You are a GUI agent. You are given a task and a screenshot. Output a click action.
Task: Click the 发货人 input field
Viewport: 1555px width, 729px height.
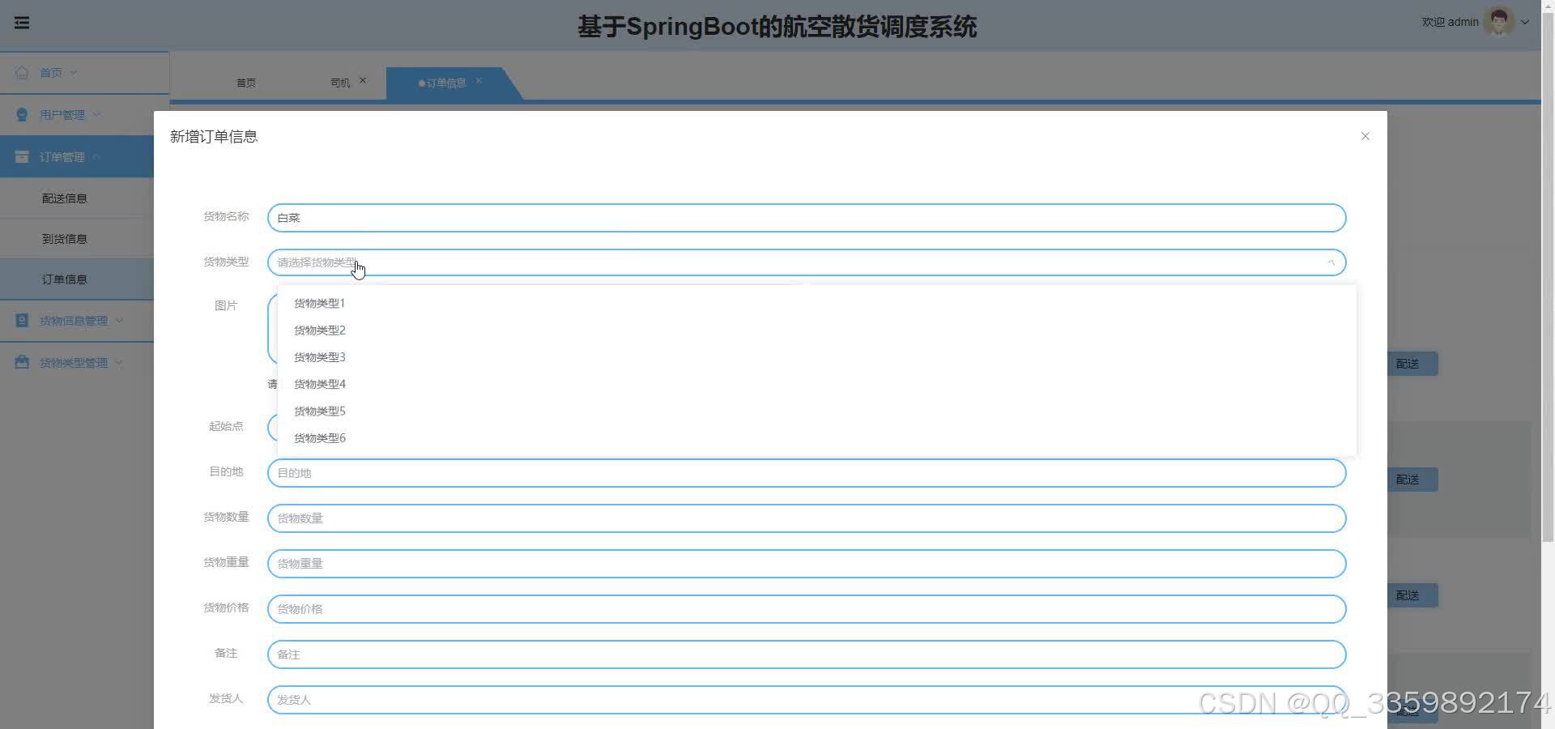tap(807, 700)
